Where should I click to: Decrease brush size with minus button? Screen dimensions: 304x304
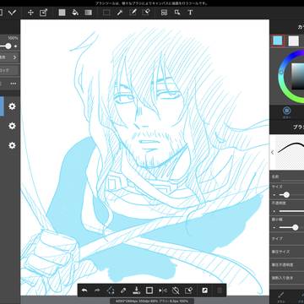coord(274,195)
